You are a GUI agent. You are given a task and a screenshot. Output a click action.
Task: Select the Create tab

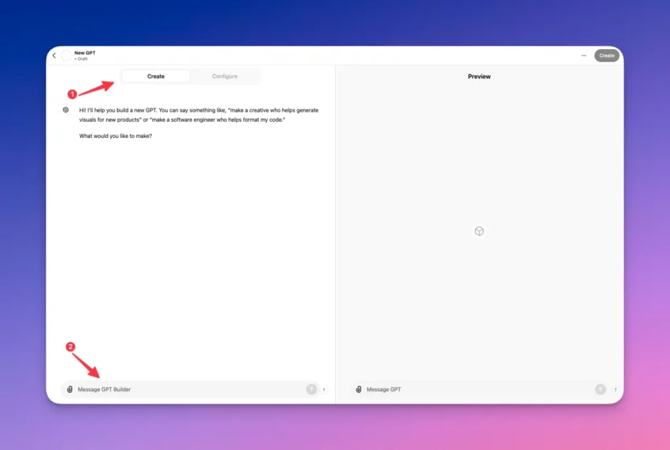pos(156,77)
